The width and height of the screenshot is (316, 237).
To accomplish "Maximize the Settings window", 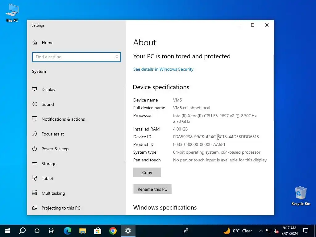I will pos(253,25).
